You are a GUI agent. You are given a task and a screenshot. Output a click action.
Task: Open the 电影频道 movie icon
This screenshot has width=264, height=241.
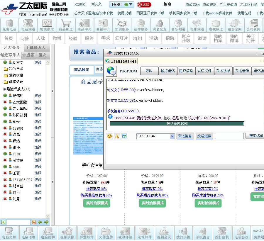click(197, 25)
